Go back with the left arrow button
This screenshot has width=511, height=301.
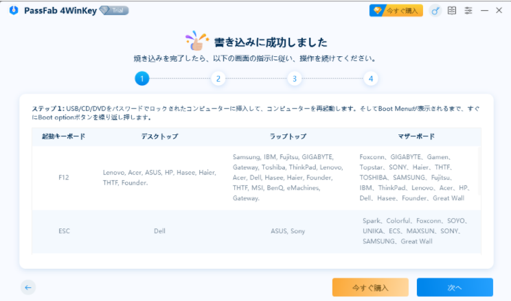point(28,287)
